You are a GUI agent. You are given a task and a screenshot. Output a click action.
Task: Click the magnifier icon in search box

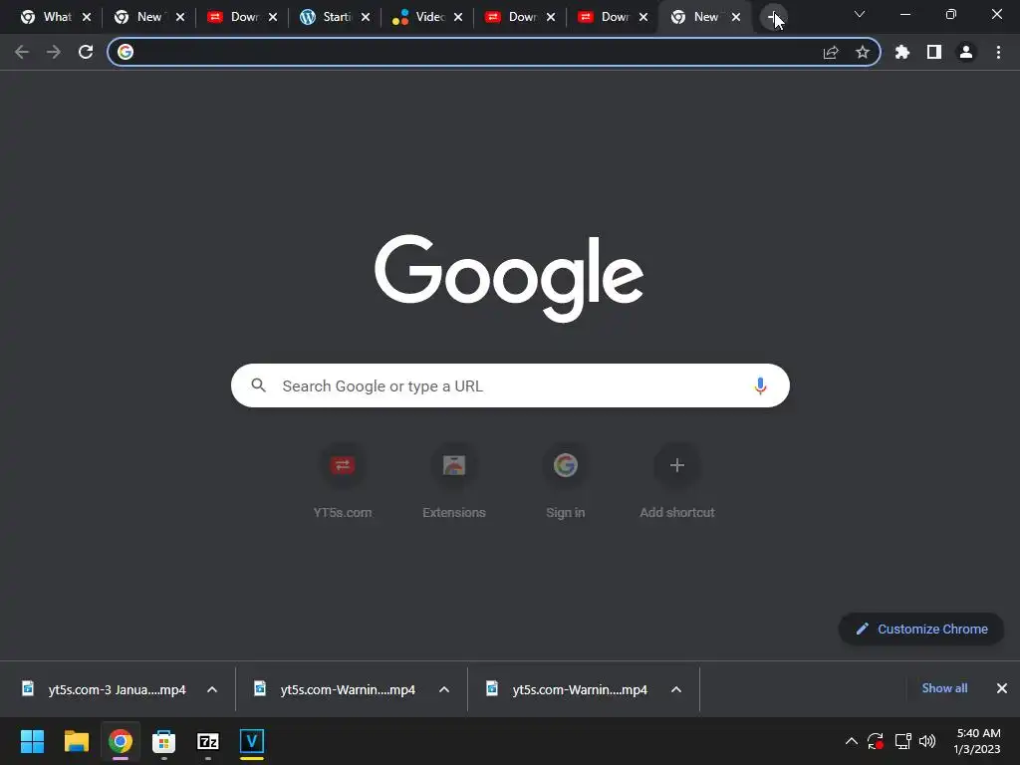pos(259,385)
